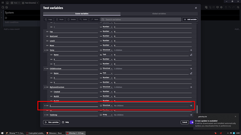241x135 pixels.
Task: Collapse the TextArray variable
Action: coord(45,115)
